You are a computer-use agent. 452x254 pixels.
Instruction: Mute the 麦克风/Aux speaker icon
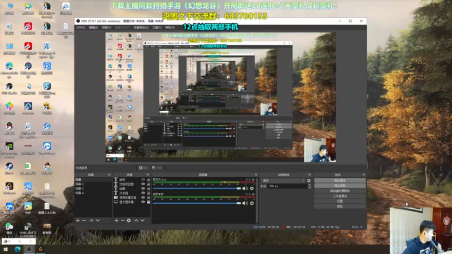[x=245, y=189]
